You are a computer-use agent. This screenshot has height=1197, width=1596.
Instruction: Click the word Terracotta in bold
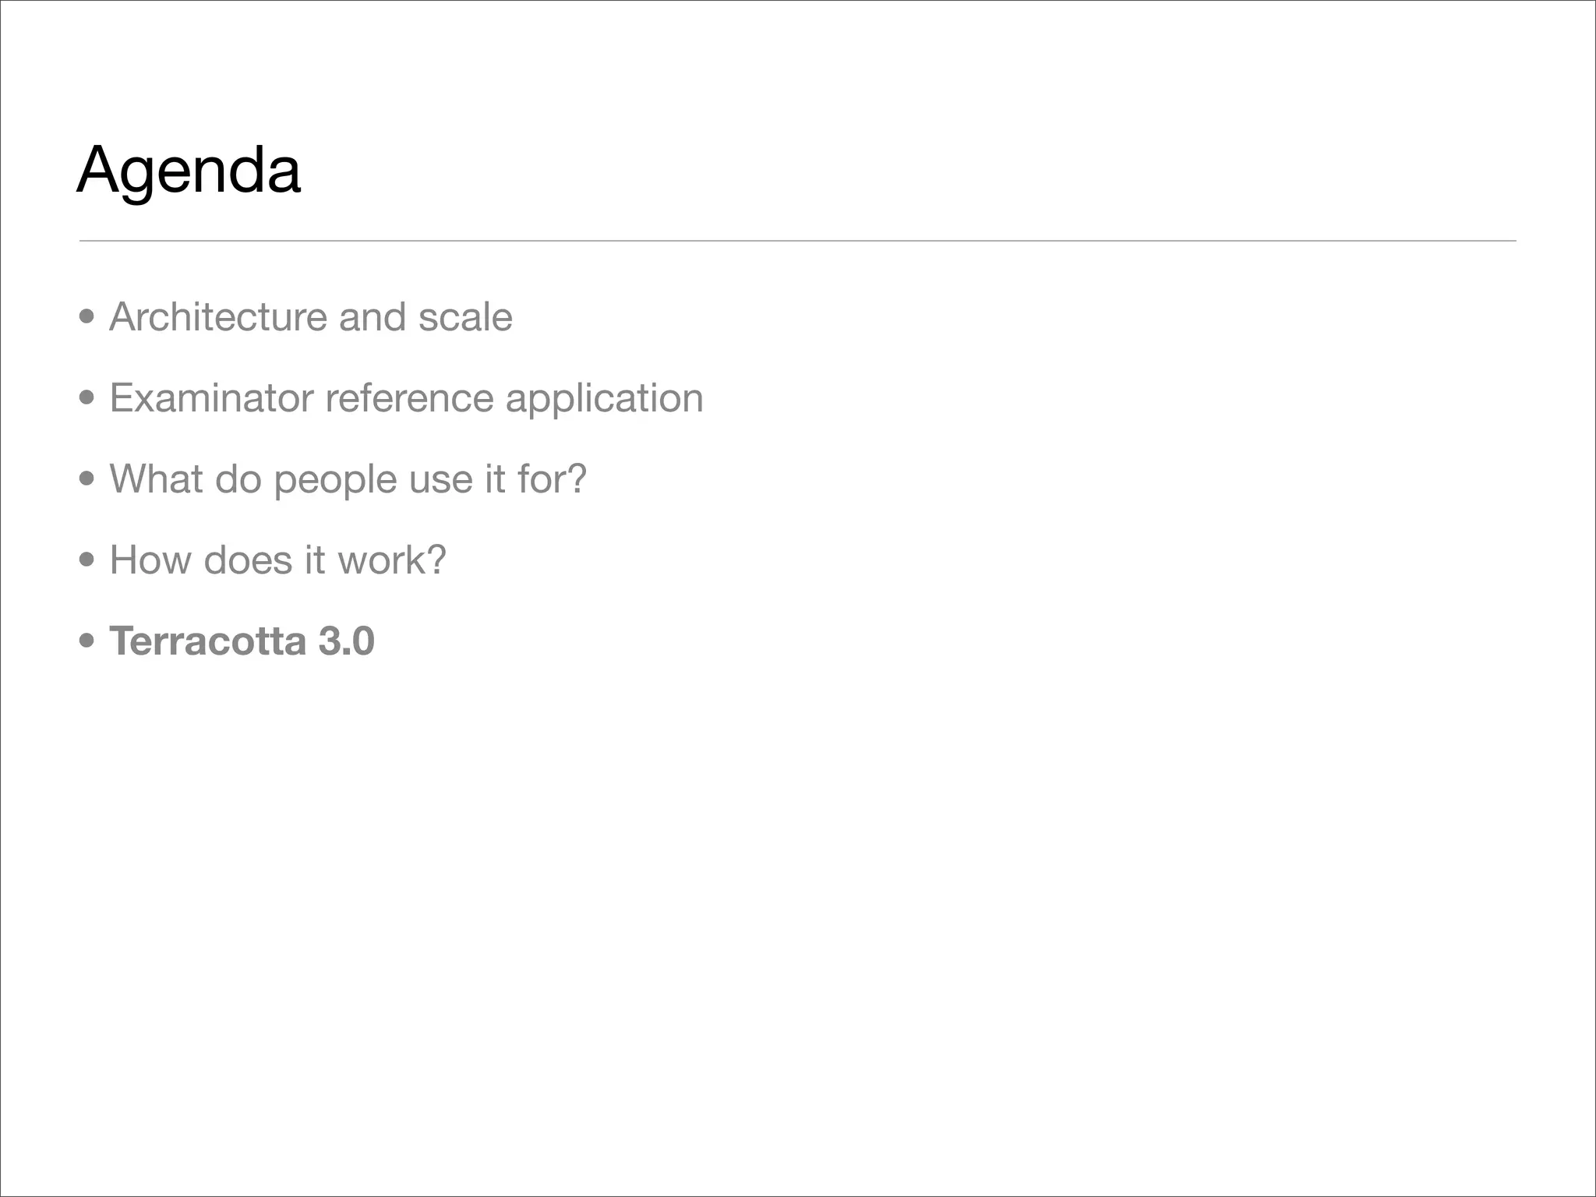[x=207, y=641]
